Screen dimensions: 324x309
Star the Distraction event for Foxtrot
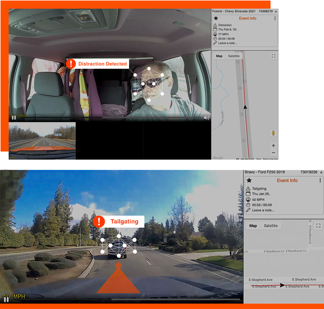(x=216, y=18)
